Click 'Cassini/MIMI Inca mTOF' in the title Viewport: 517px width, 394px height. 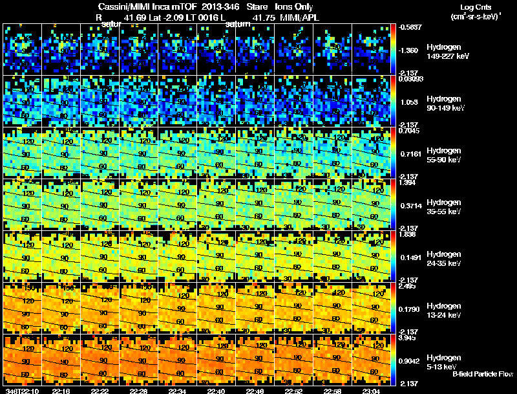(x=147, y=6)
